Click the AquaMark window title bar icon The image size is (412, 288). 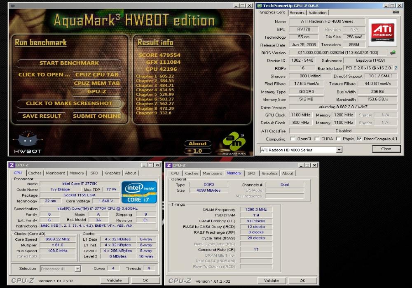click(13, 6)
